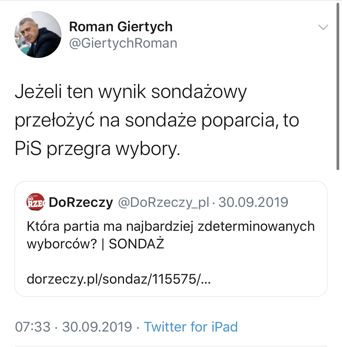Click the word "SONDAŻ" in quoted tweet
Image resolution: width=342 pixels, height=347 pixels.
136,244
